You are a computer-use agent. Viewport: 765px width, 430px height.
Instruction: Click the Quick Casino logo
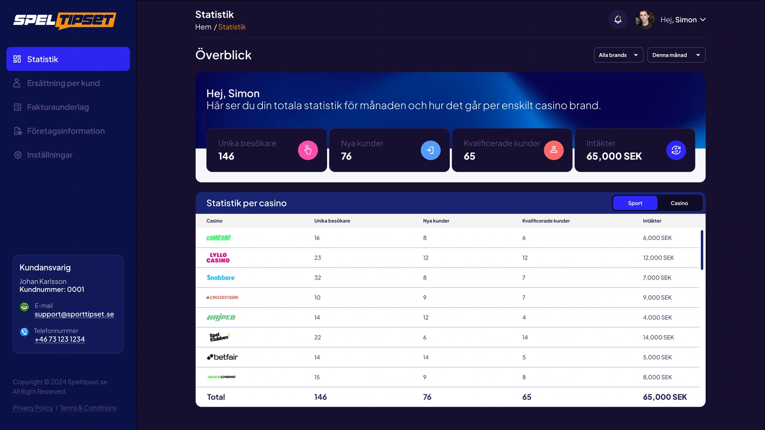coord(221,377)
